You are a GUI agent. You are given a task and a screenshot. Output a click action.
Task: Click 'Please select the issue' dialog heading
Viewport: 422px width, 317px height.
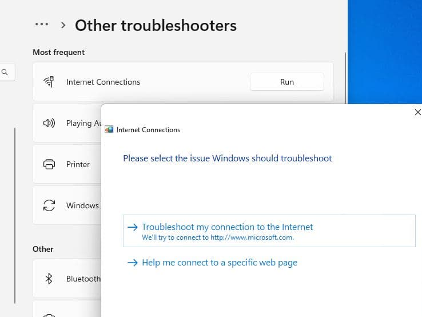228,158
